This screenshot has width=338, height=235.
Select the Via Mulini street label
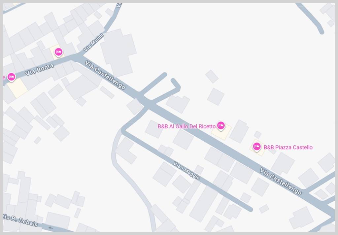[93, 43]
